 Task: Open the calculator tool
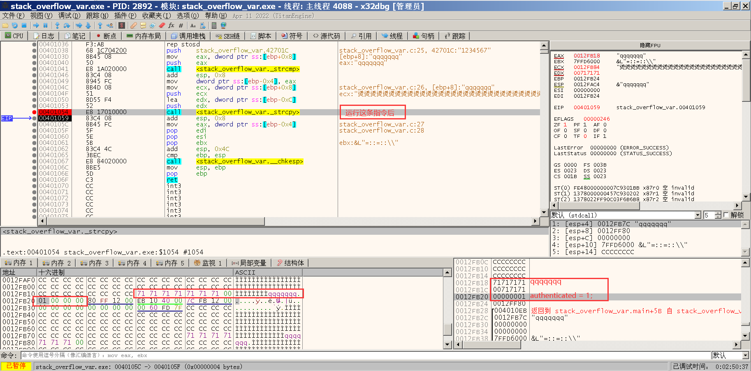[214, 25]
